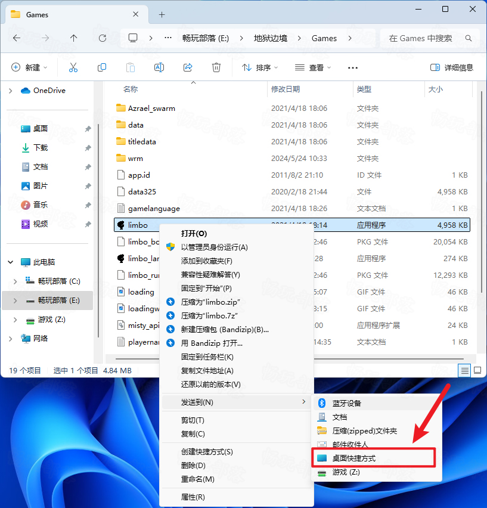Click the search magnifier icon

pos(468,38)
